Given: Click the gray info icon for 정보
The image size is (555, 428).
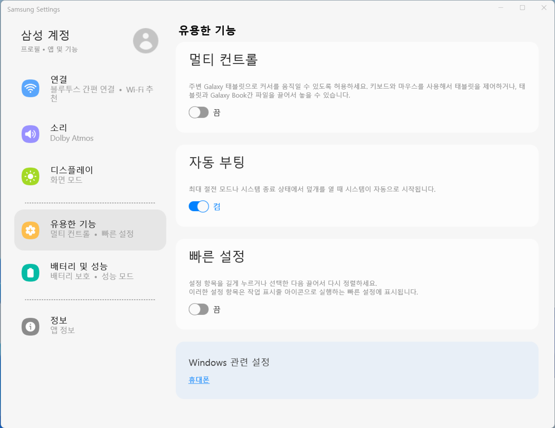Looking at the screenshot, I should tap(30, 327).
